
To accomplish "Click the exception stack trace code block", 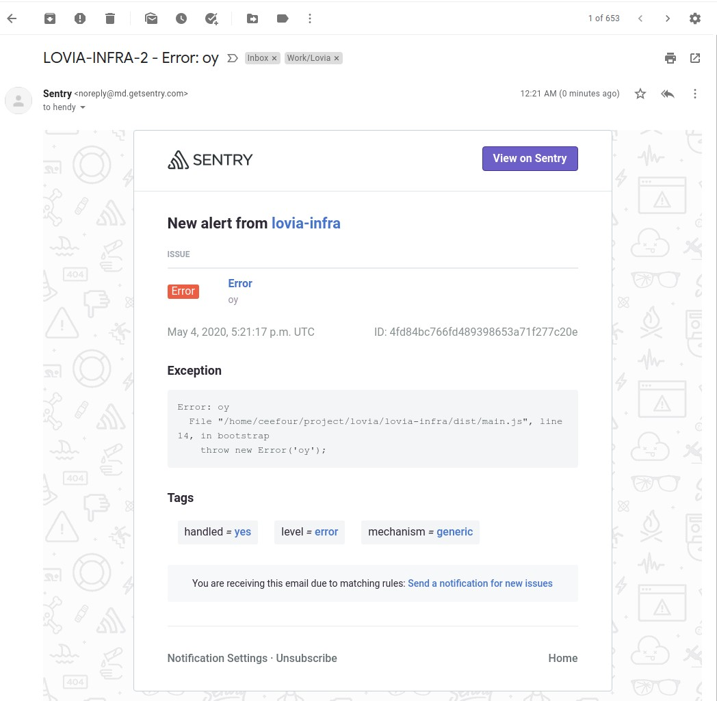I will [373, 429].
